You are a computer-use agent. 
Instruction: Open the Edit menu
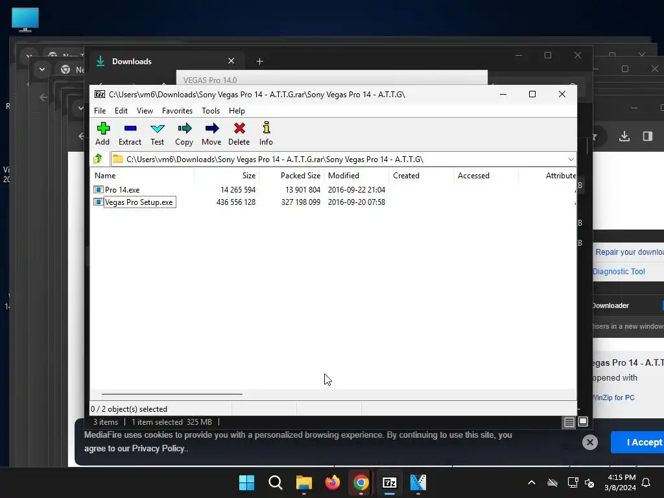pos(121,110)
